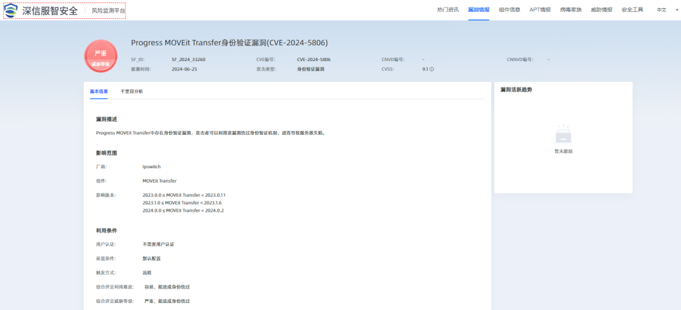This screenshot has width=681, height=310.
Task: Switch to the 基本信息 tab
Action: [x=98, y=91]
